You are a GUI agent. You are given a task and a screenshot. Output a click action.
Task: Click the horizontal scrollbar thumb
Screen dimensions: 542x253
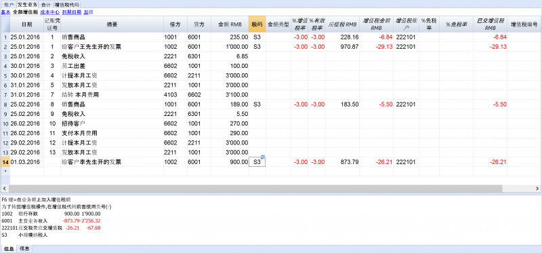coord(256,188)
